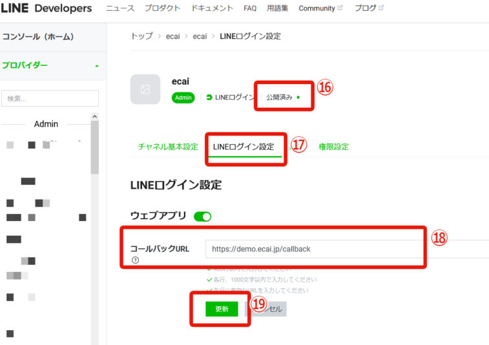Open the ドキュメント menu item
The width and height of the screenshot is (489, 345).
click(x=212, y=8)
